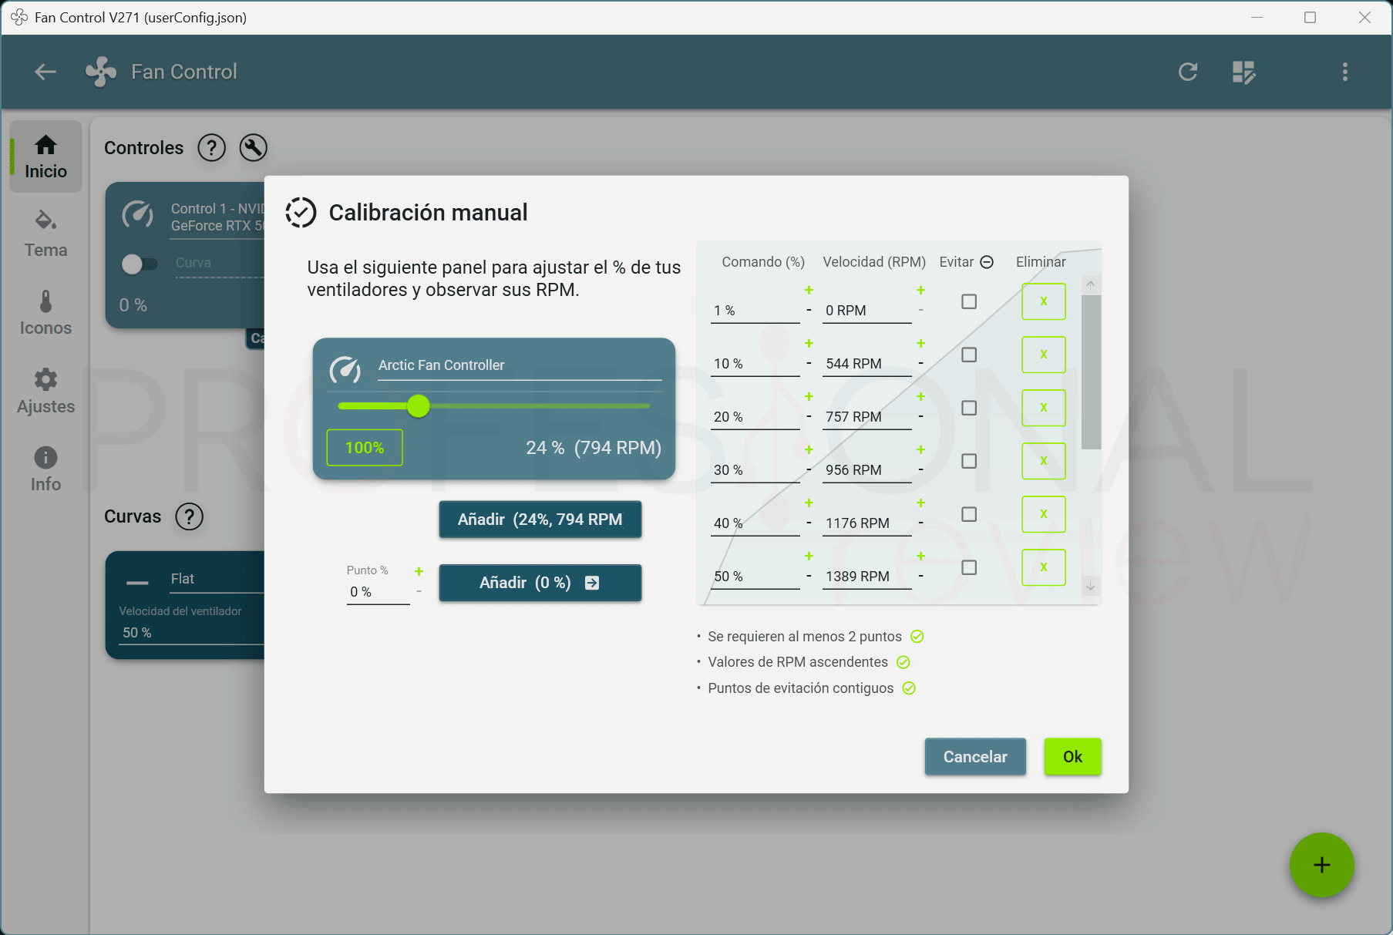Open the Ajustes settings tab

pyautogui.click(x=45, y=391)
